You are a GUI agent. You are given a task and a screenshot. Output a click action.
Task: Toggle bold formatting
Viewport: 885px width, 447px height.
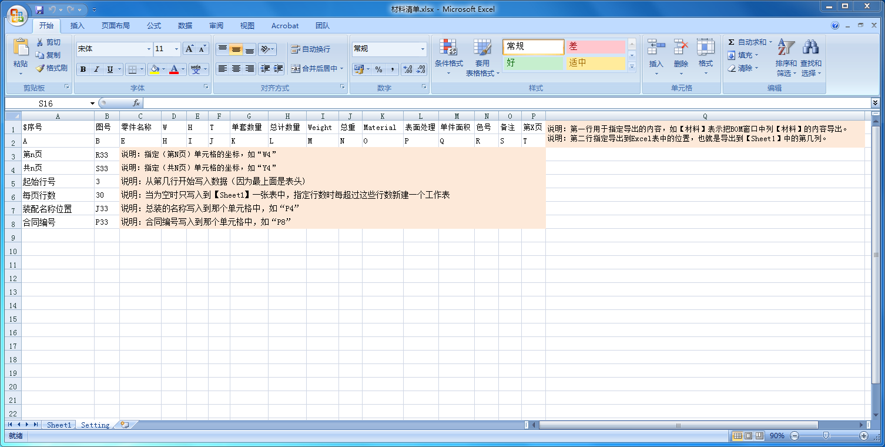pos(83,69)
